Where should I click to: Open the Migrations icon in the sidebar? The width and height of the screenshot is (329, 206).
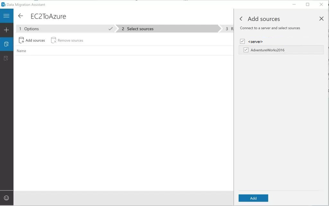(x=6, y=58)
